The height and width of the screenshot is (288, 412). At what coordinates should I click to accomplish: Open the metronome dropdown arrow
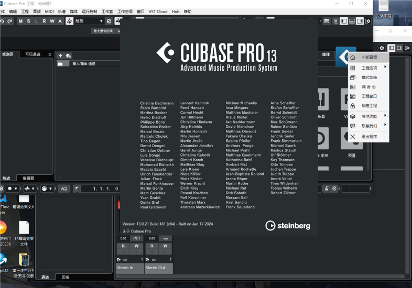50,189
